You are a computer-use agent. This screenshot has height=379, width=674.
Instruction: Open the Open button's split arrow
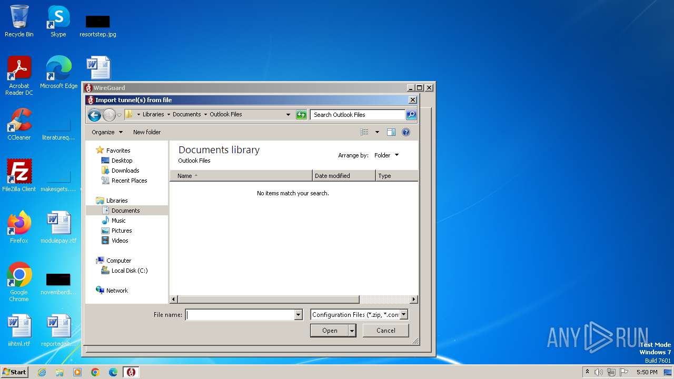click(352, 331)
